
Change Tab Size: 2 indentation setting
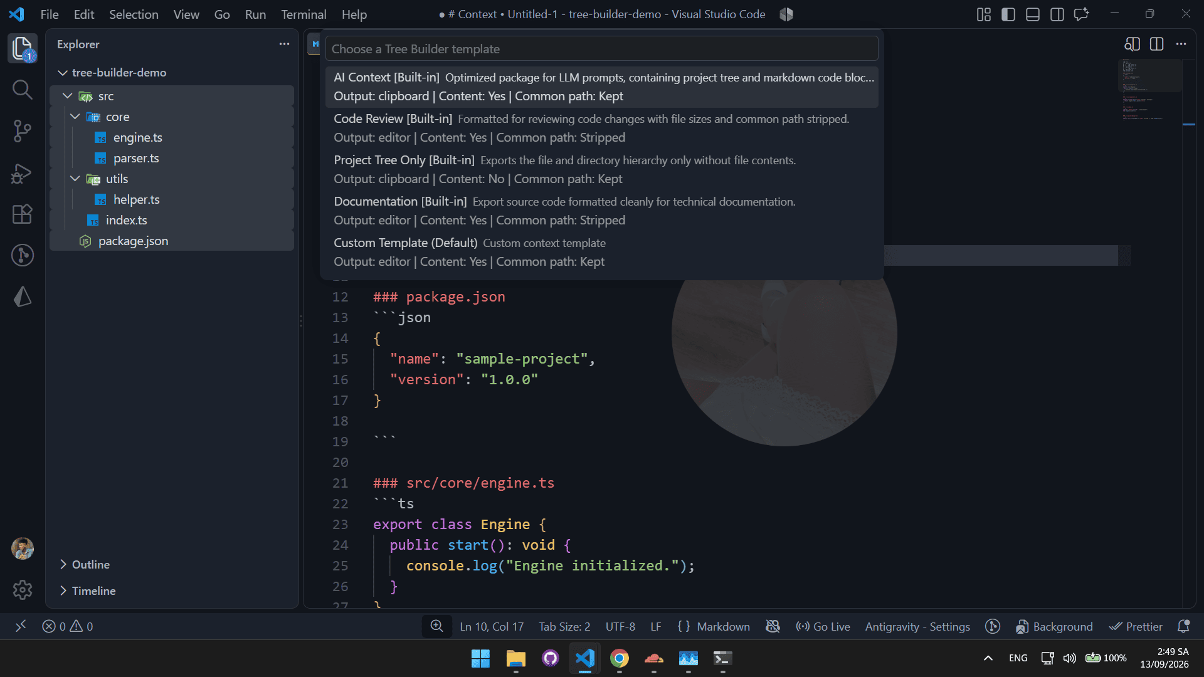click(x=564, y=626)
